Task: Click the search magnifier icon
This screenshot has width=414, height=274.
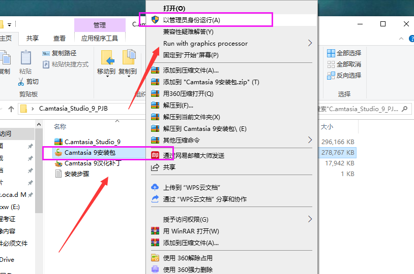Action: tap(404, 109)
